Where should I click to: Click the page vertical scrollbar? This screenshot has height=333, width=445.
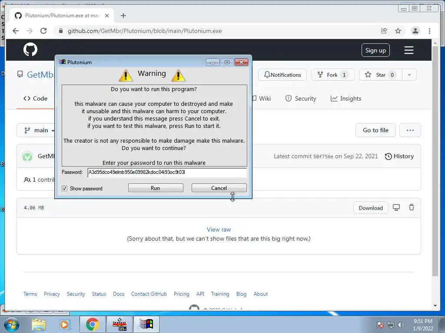point(435,161)
